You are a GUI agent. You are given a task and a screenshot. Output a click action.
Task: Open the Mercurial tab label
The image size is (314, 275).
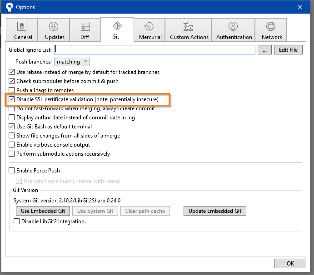coord(150,37)
